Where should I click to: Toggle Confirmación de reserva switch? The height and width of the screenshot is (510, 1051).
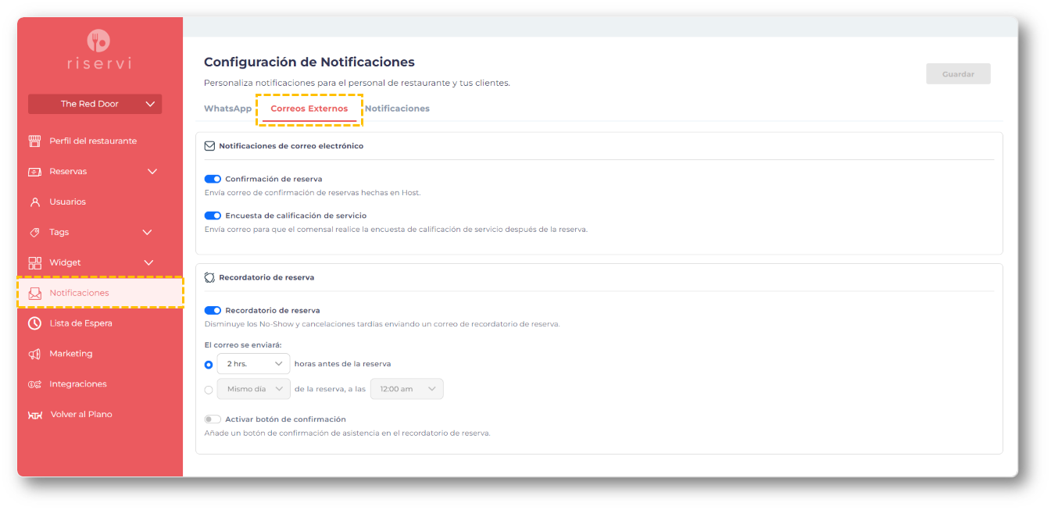213,179
